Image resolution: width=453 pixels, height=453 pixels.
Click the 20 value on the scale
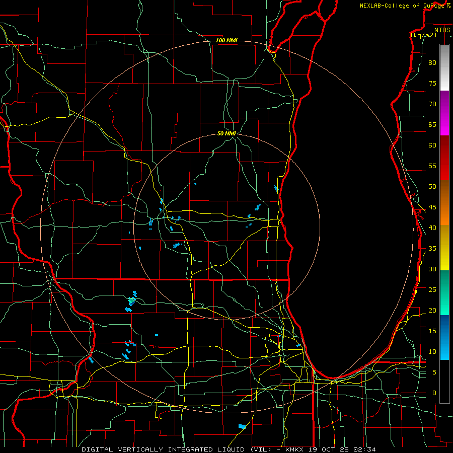coord(432,310)
